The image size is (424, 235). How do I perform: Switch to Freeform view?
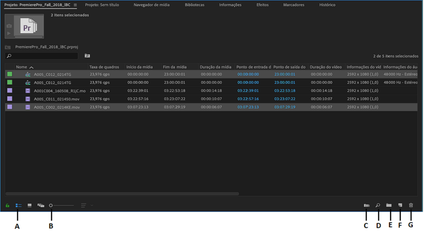(41, 206)
